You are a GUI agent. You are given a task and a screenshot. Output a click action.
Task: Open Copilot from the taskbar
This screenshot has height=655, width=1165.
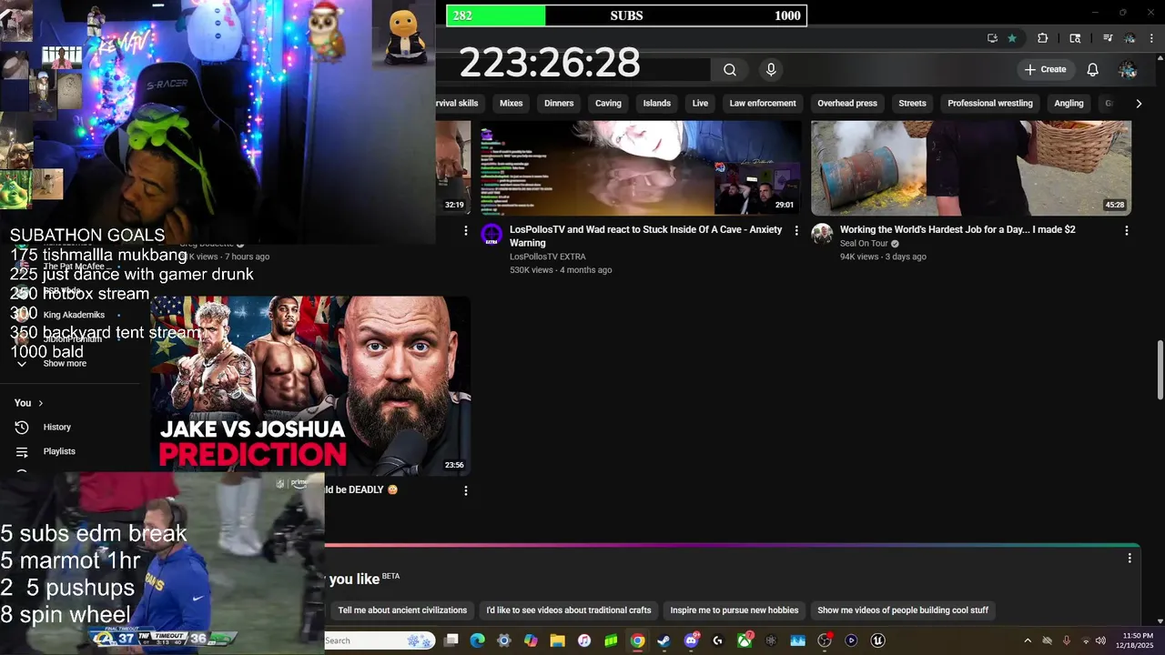[531, 640]
